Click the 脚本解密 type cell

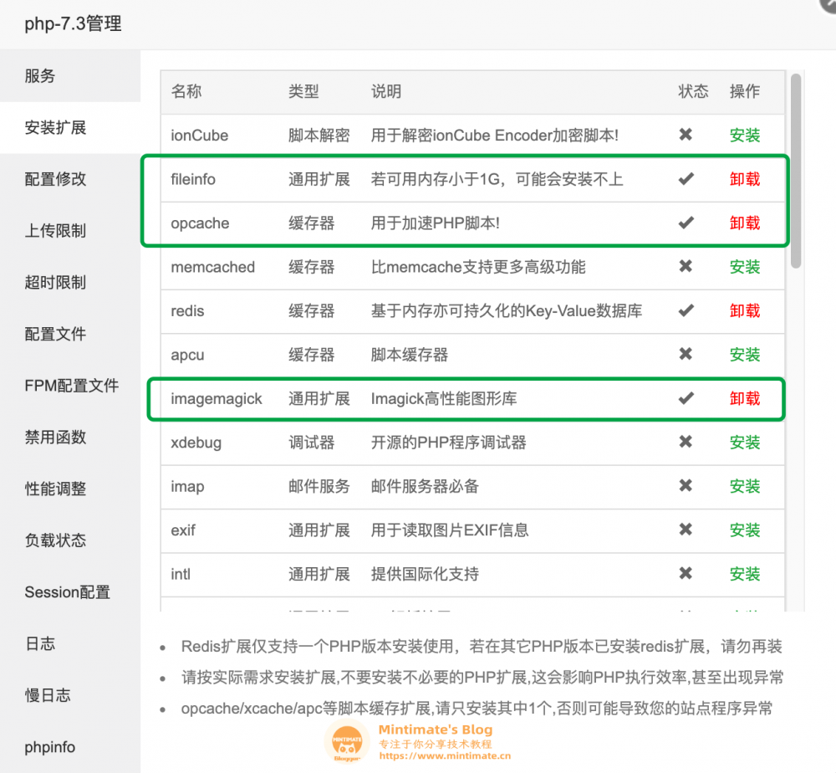click(x=319, y=135)
